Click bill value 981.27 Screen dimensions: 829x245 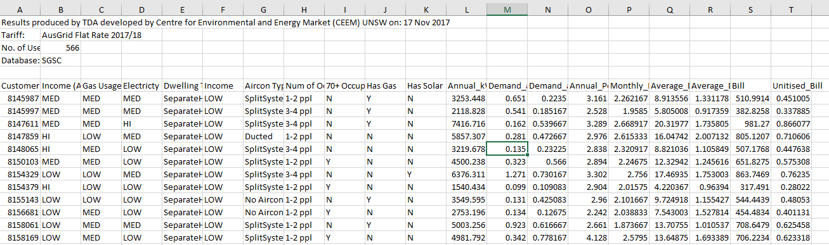pos(750,124)
